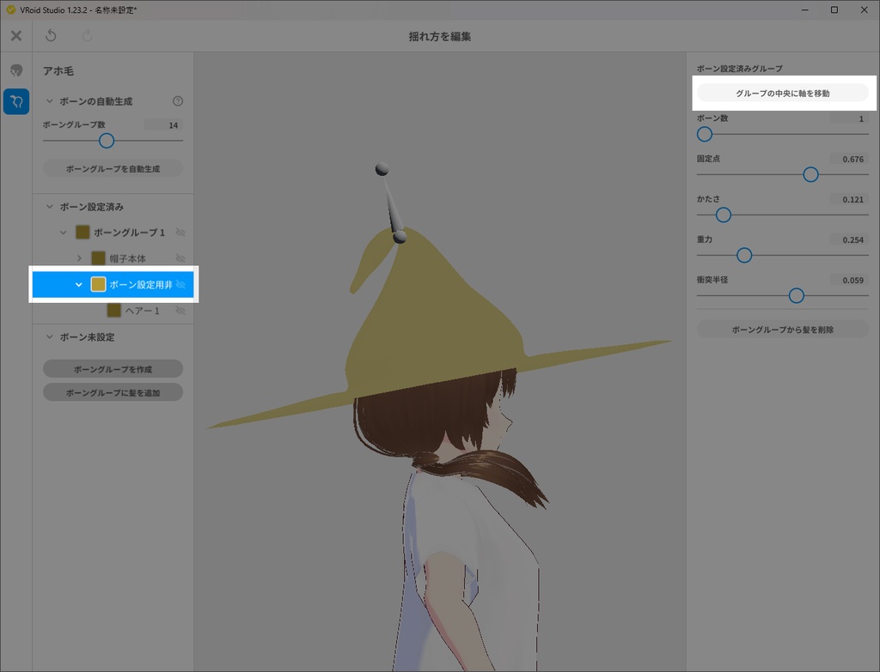Click the redo arrow icon
Image resolution: width=880 pixels, height=672 pixels.
pyautogui.click(x=87, y=36)
